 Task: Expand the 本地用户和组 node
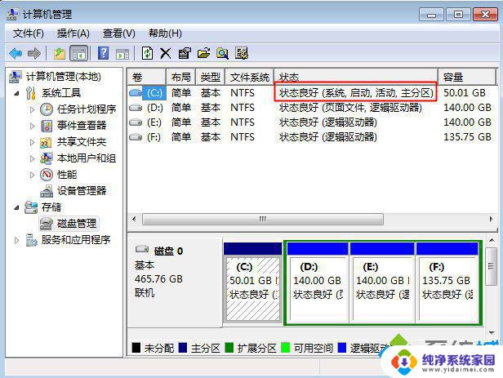[32, 158]
